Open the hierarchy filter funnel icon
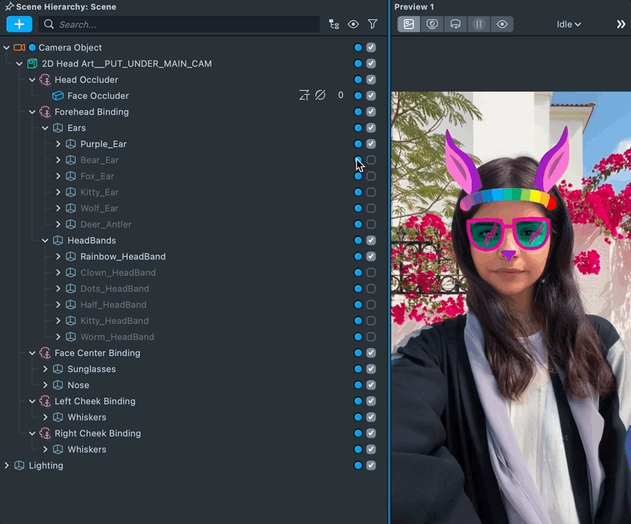This screenshot has height=524, width=631. [373, 24]
